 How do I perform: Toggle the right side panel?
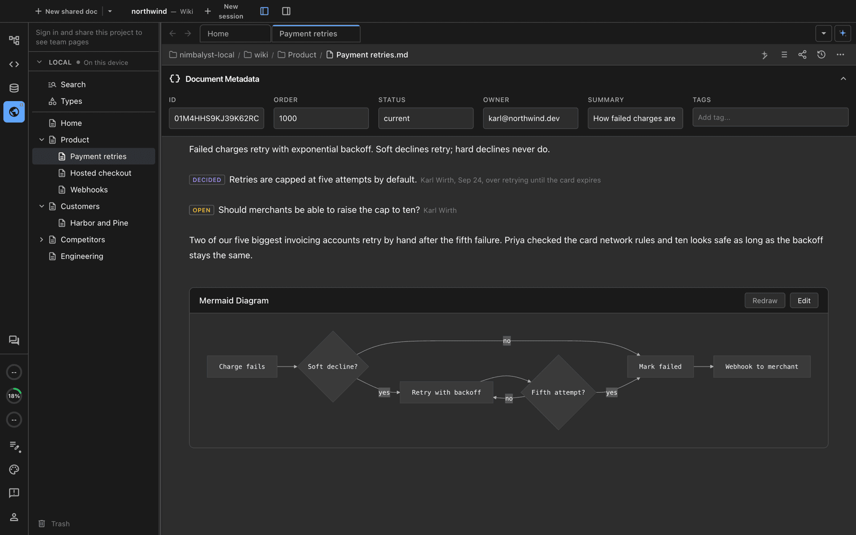(286, 11)
